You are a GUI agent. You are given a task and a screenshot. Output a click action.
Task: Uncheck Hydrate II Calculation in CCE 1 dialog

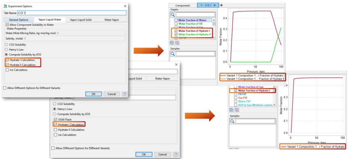pos(7,65)
